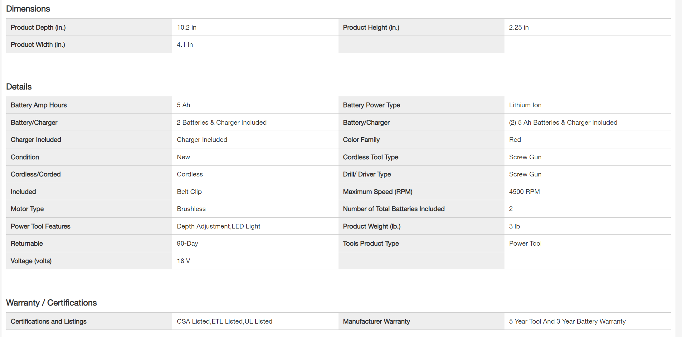Click the 4500 RPM value
Screen dimensions: 682x337
[524, 192]
